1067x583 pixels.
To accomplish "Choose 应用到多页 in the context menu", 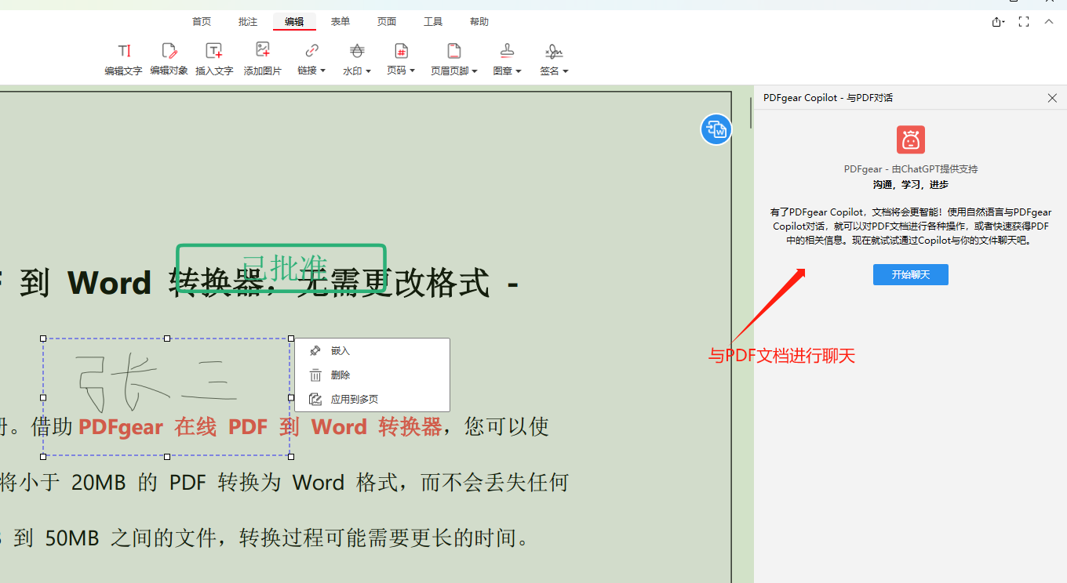I will [372, 399].
